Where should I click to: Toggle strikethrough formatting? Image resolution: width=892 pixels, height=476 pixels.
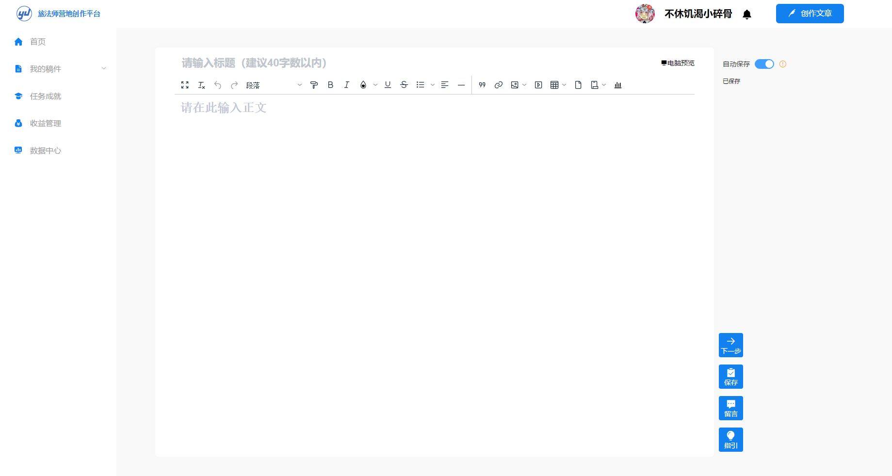click(x=404, y=85)
